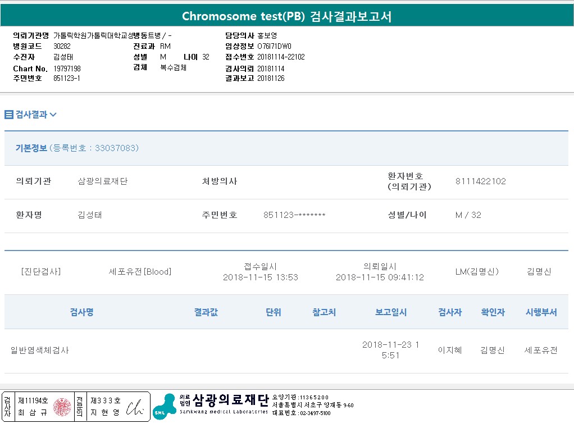Select the 일반염색체검사 test row
The height and width of the screenshot is (428, 574).
click(x=286, y=350)
